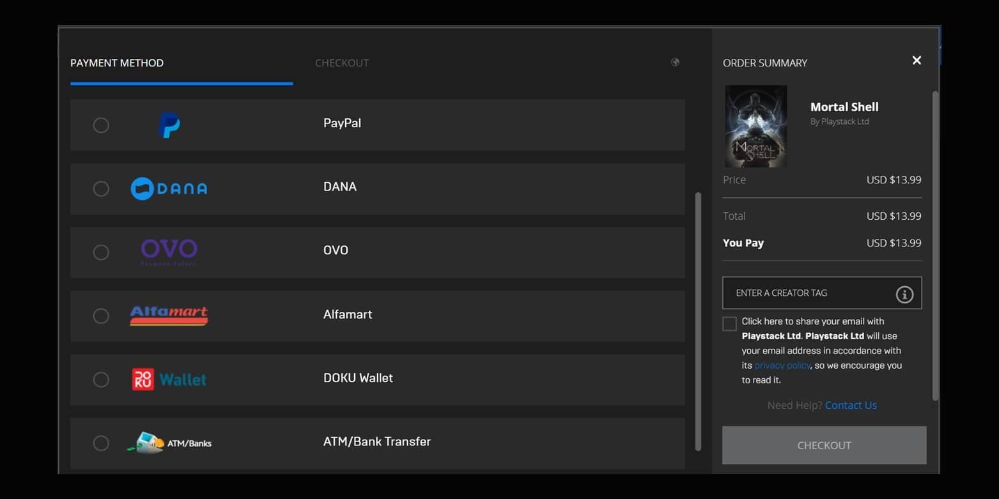Click the OVO label text
Viewport: 999px width, 499px height.
336,250
